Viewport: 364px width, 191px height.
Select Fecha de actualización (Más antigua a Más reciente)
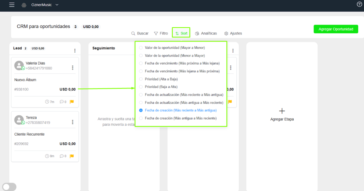[x=181, y=103]
